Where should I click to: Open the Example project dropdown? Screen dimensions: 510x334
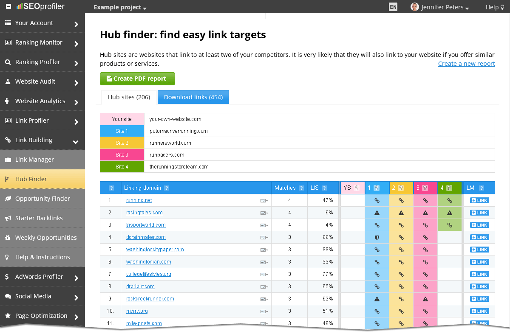118,7
